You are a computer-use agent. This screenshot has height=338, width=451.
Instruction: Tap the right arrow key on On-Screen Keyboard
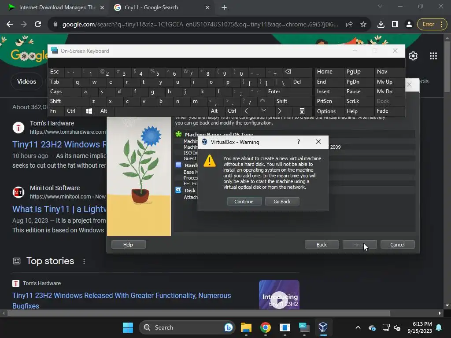point(280,111)
